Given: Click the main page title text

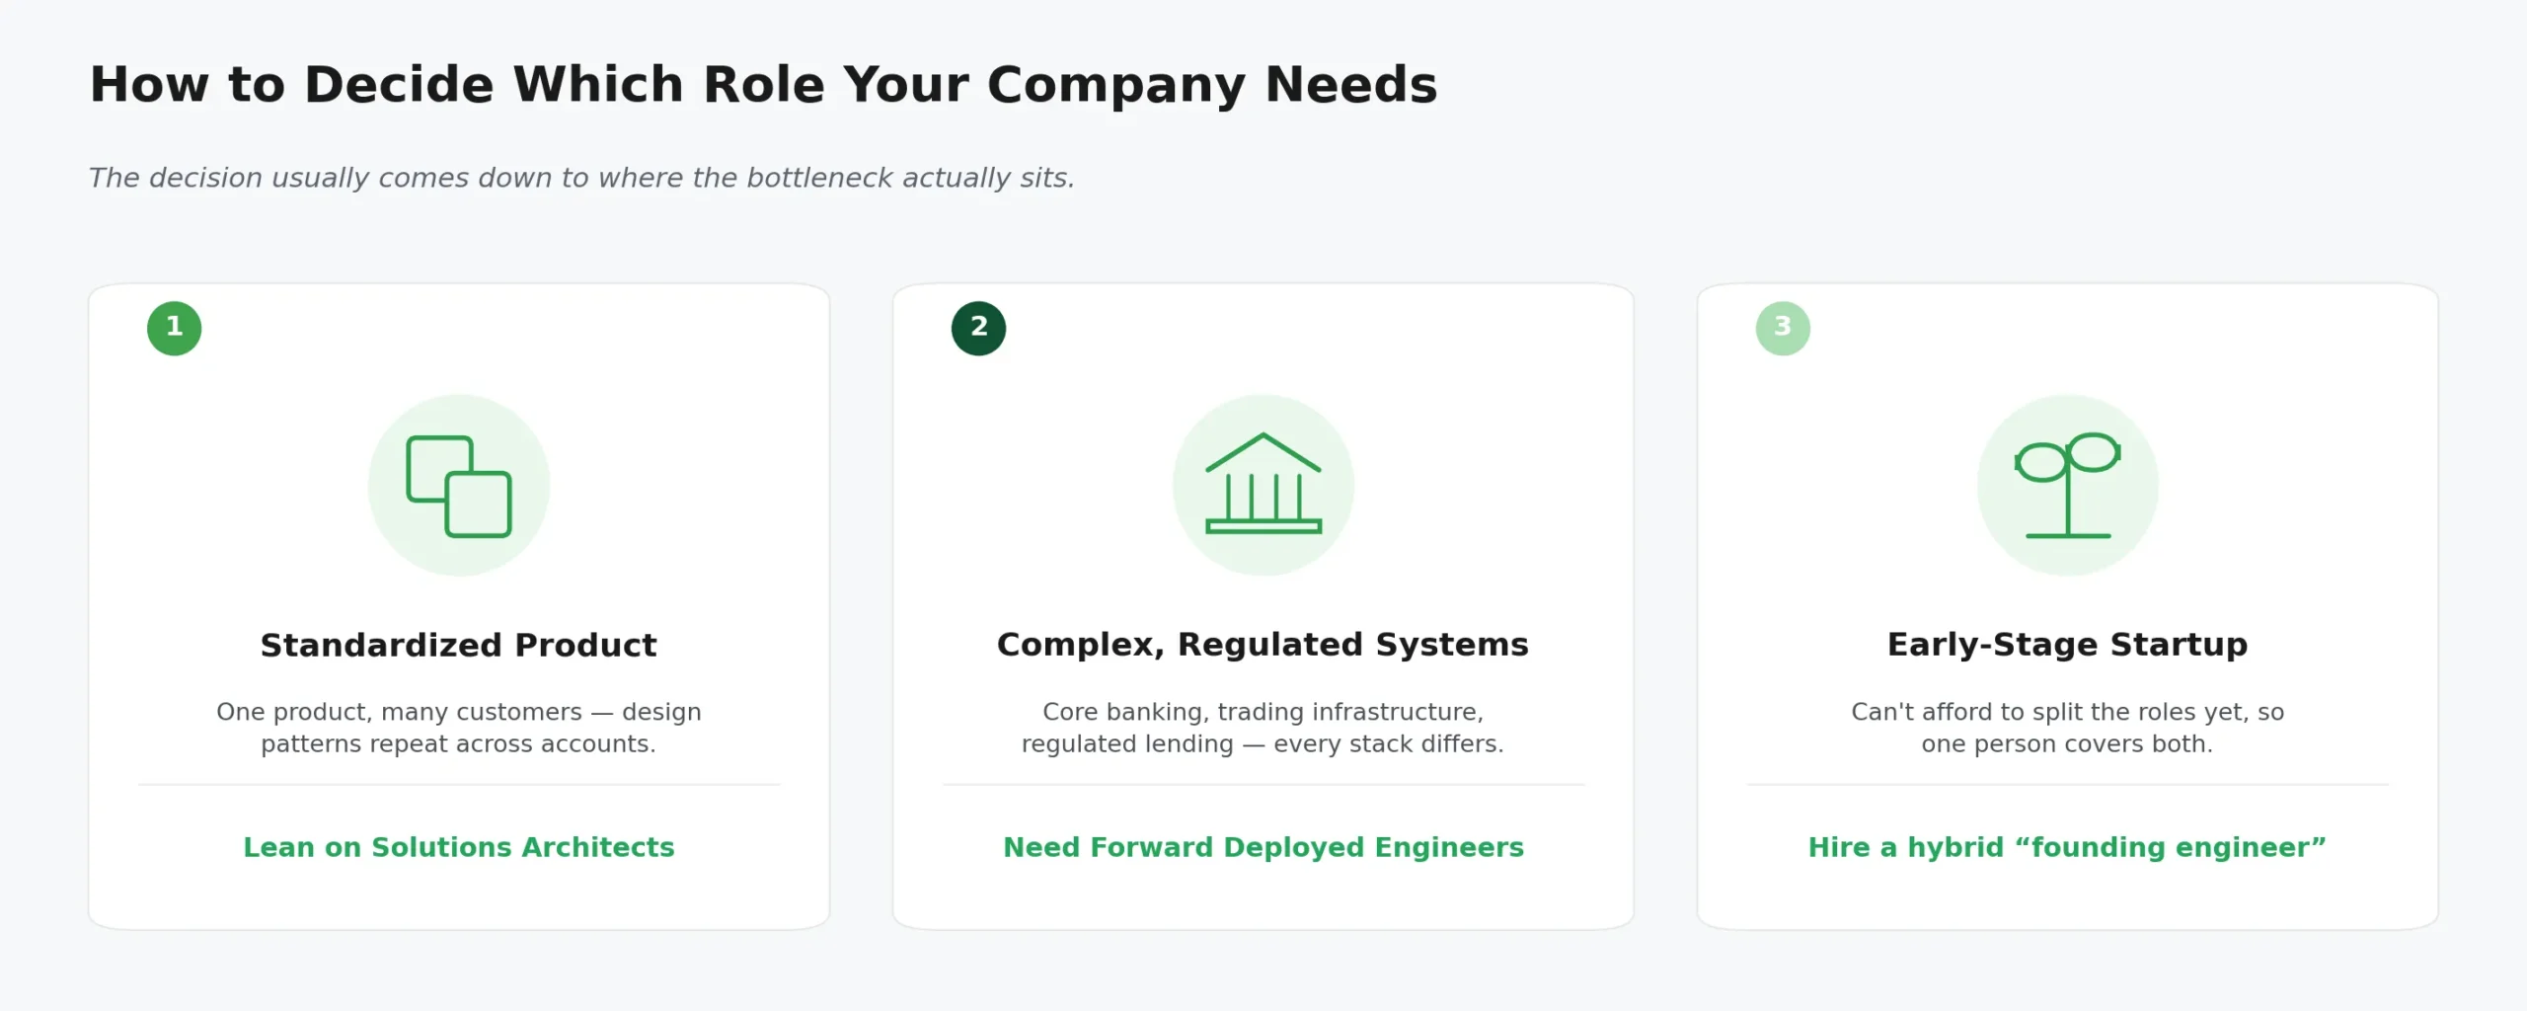Looking at the screenshot, I should point(764,85).
